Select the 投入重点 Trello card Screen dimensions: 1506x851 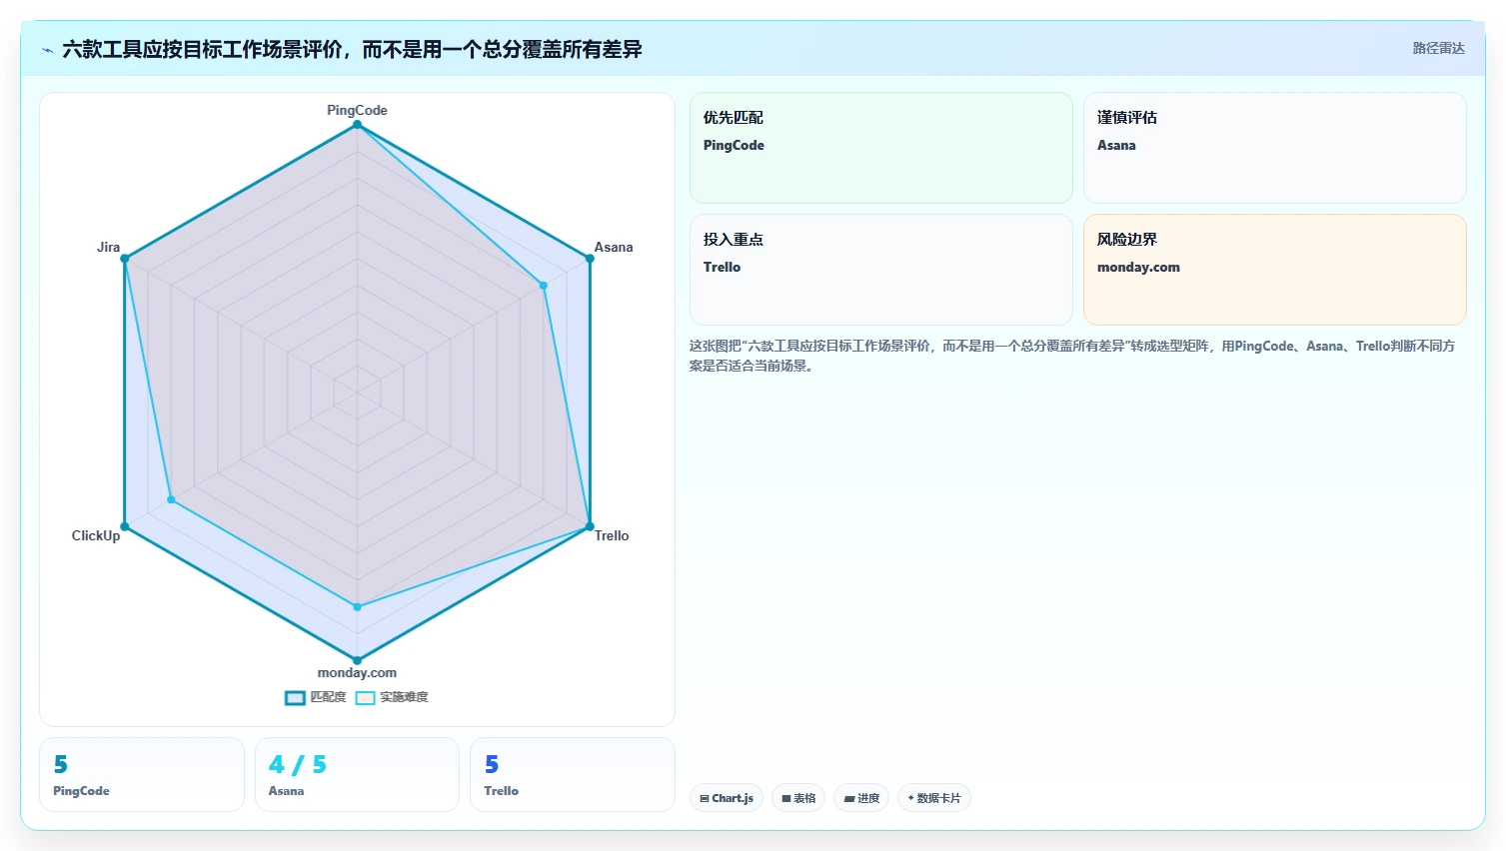click(x=880, y=270)
